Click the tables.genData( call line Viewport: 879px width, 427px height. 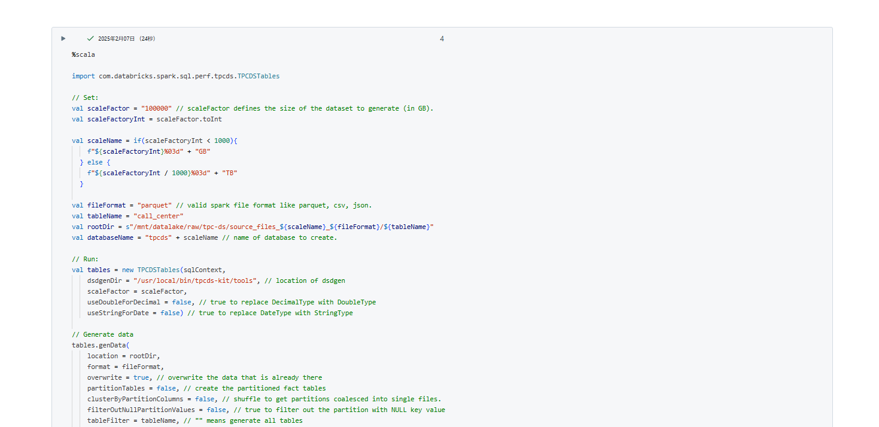click(101, 345)
